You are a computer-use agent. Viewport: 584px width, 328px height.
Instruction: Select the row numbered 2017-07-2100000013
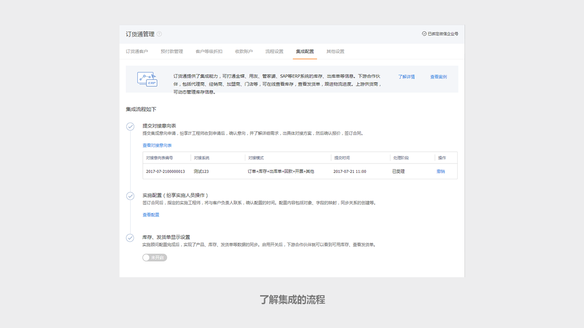[165, 171]
